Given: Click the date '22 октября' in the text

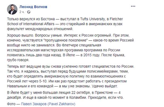Looking at the screenshot, I should [80, 92].
